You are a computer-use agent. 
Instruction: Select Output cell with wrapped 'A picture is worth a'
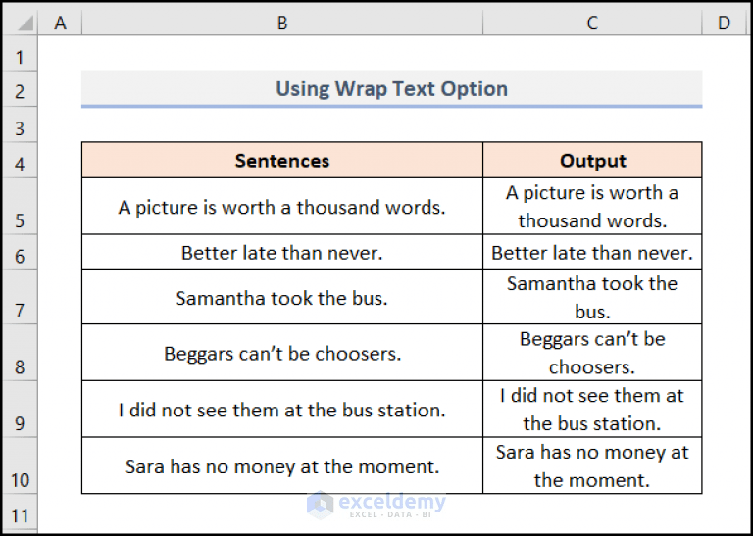pos(592,207)
